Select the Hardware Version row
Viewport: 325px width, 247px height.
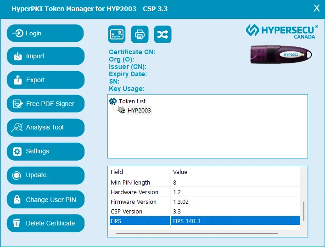[x=204, y=192]
